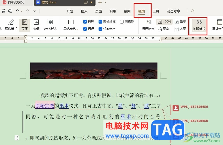This screenshot has width=223, height=145.
Task: Open the 原始宗教 hyperlink
Action: [45, 106]
